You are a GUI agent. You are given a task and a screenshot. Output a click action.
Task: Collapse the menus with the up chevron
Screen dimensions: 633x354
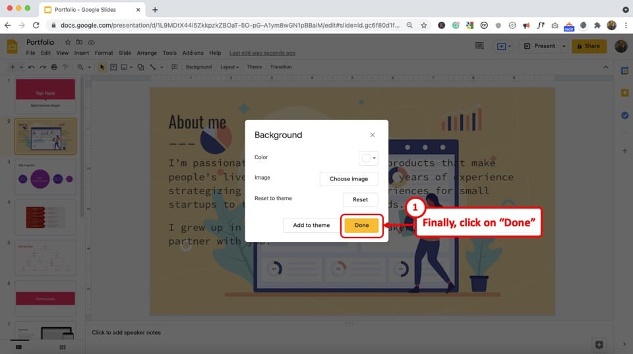605,67
